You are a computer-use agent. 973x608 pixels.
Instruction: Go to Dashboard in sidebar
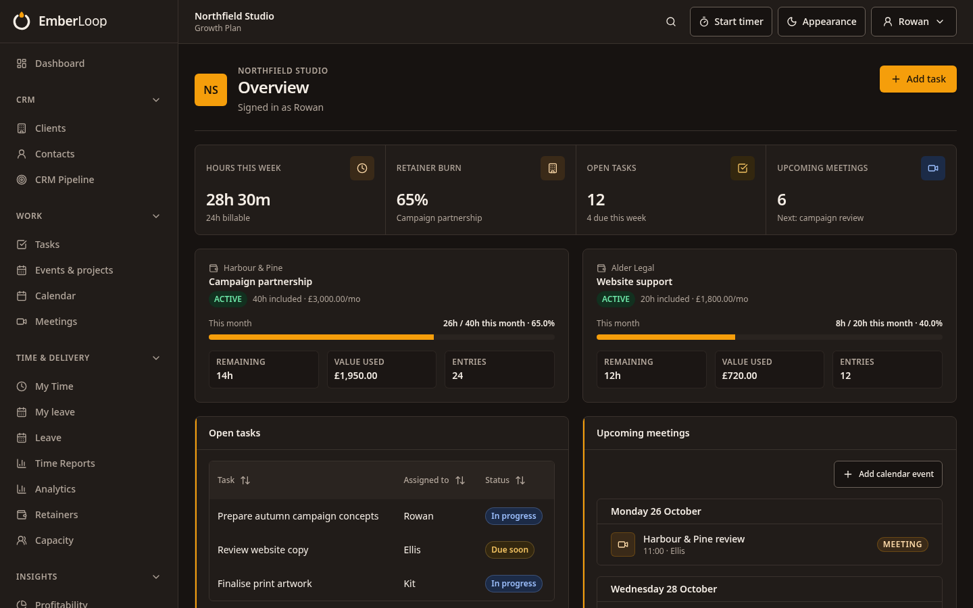click(89, 64)
